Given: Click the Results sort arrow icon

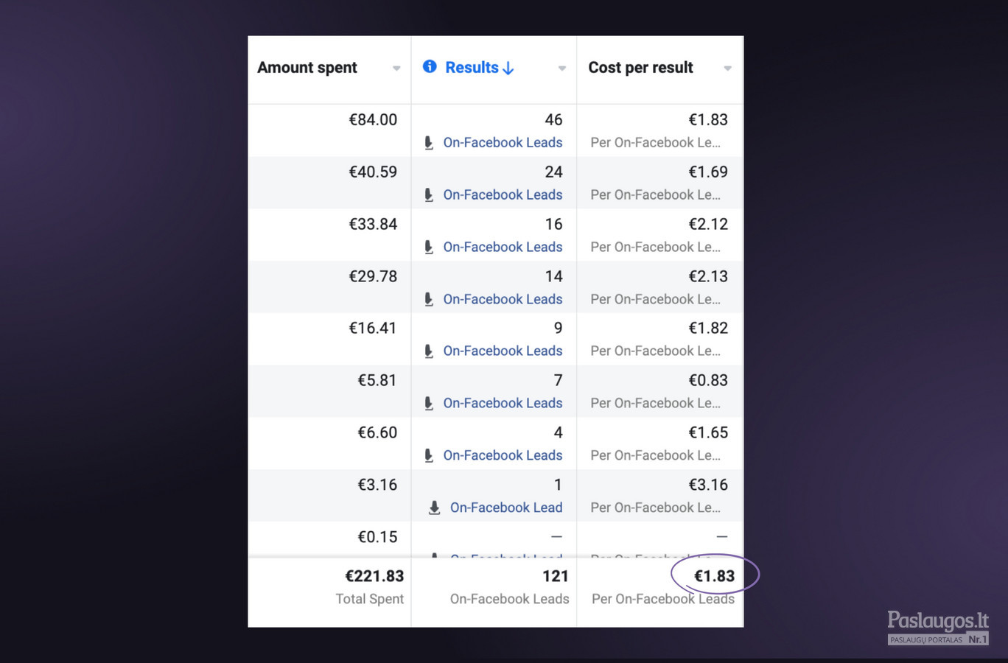Looking at the screenshot, I should 508,68.
